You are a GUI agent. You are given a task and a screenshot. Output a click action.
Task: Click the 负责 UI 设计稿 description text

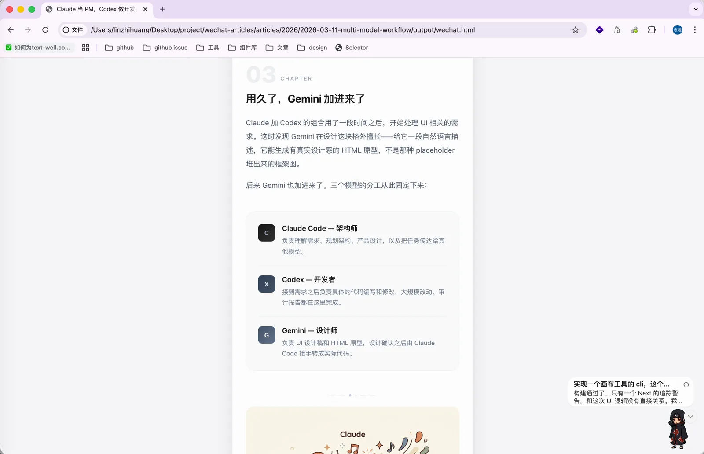[359, 348]
